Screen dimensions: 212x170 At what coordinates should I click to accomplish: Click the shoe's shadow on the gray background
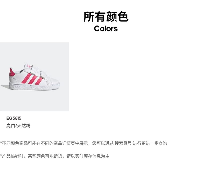point(5,87)
